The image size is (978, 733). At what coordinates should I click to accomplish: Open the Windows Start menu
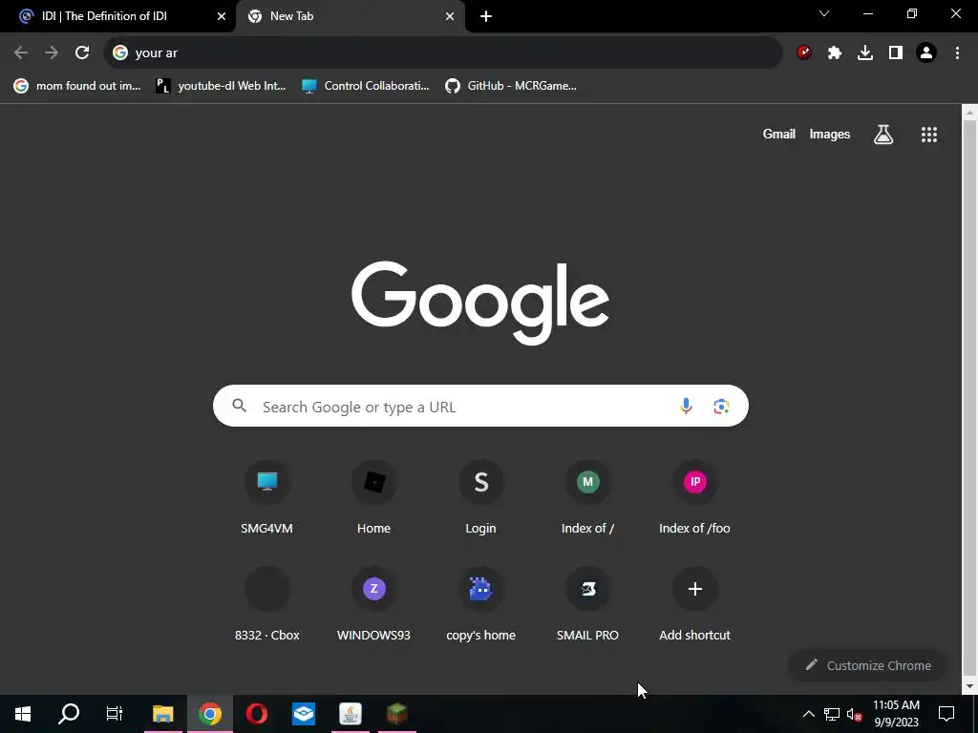23,714
